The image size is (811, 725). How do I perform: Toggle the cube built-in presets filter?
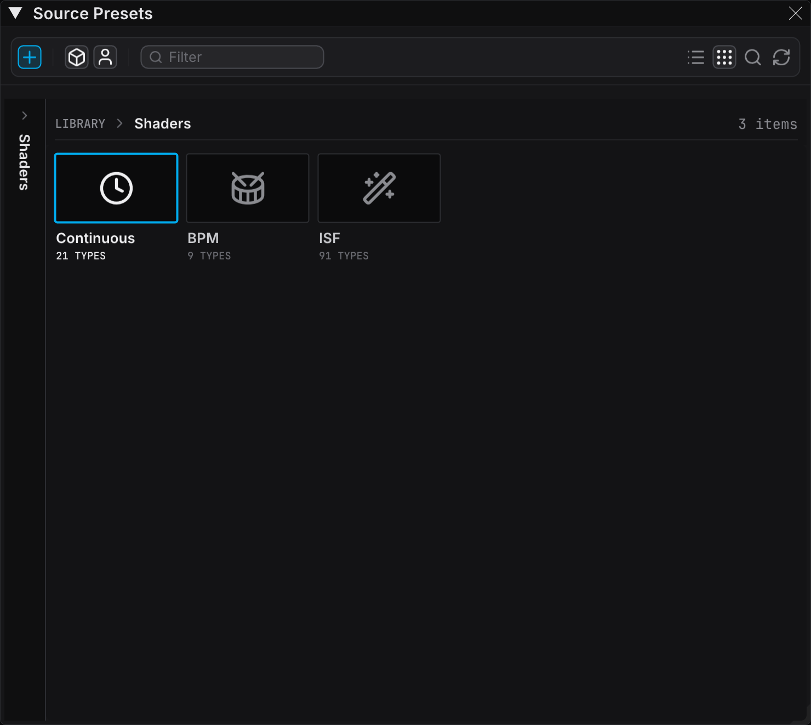(77, 57)
